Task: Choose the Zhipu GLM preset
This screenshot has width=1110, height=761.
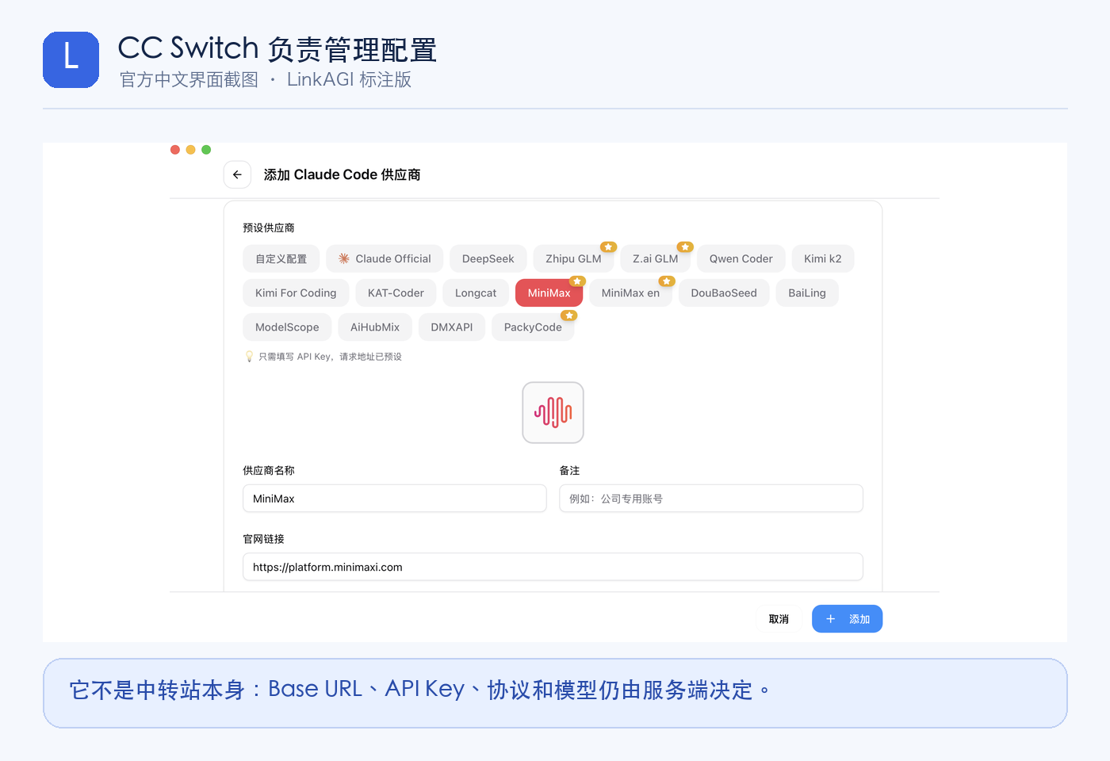Action: click(x=573, y=258)
